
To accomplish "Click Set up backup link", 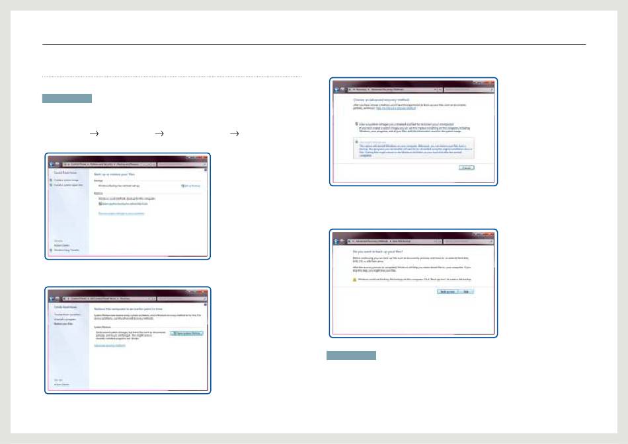I will tap(192, 186).
